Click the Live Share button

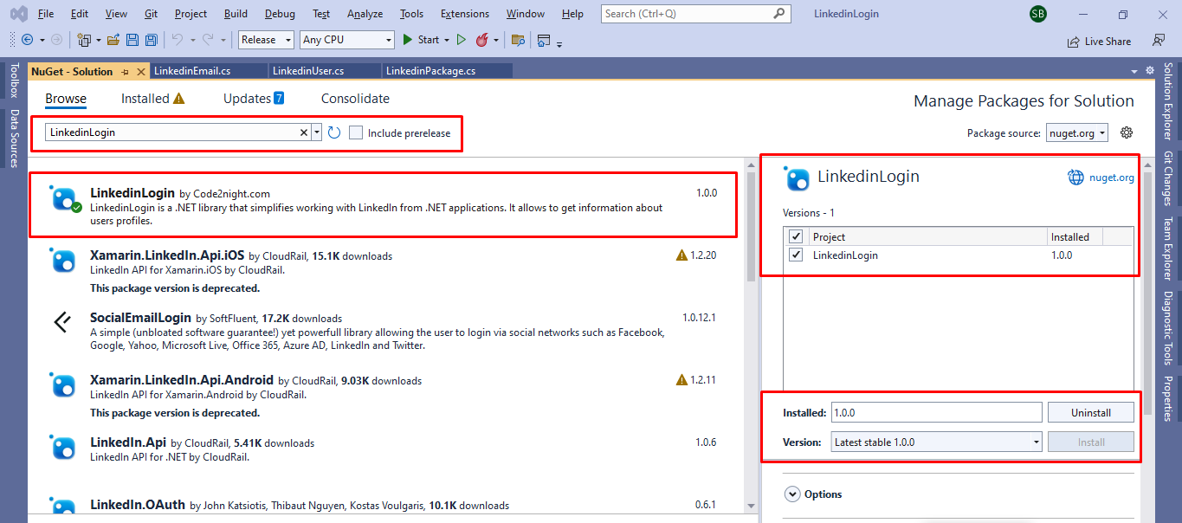click(1099, 41)
